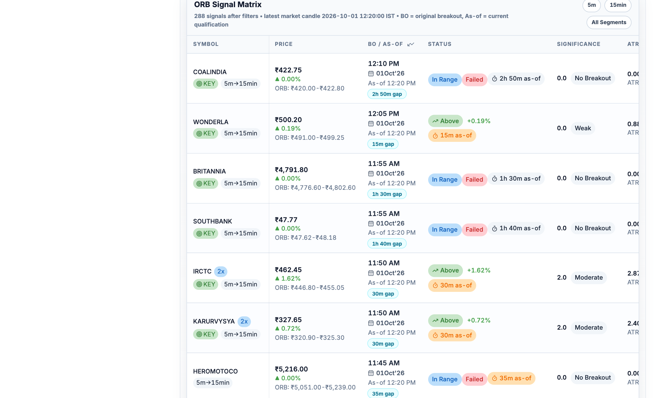The height and width of the screenshot is (398, 654).
Task: Open the All Segments filter
Action: tap(609, 22)
